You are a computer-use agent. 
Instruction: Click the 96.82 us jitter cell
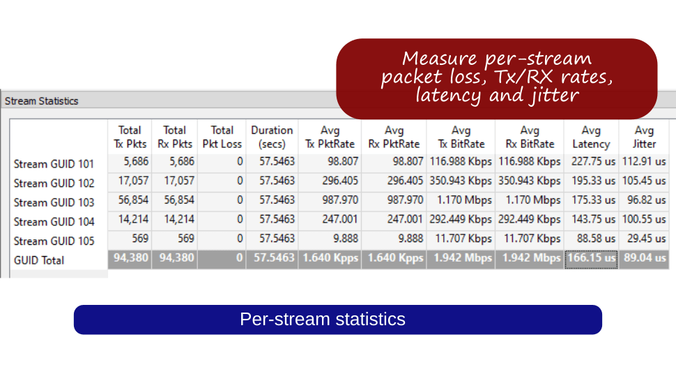[644, 202]
